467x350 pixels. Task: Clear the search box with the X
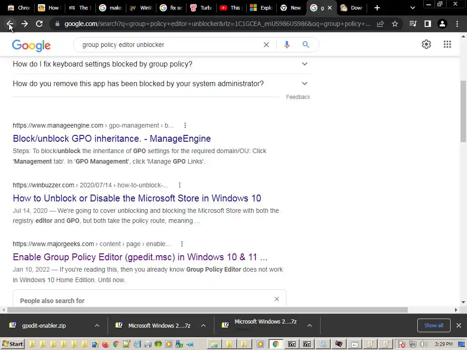(266, 45)
